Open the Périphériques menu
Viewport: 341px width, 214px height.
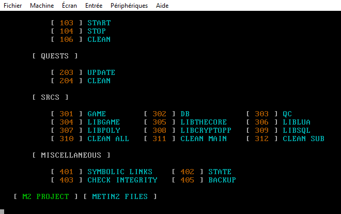coord(129,6)
